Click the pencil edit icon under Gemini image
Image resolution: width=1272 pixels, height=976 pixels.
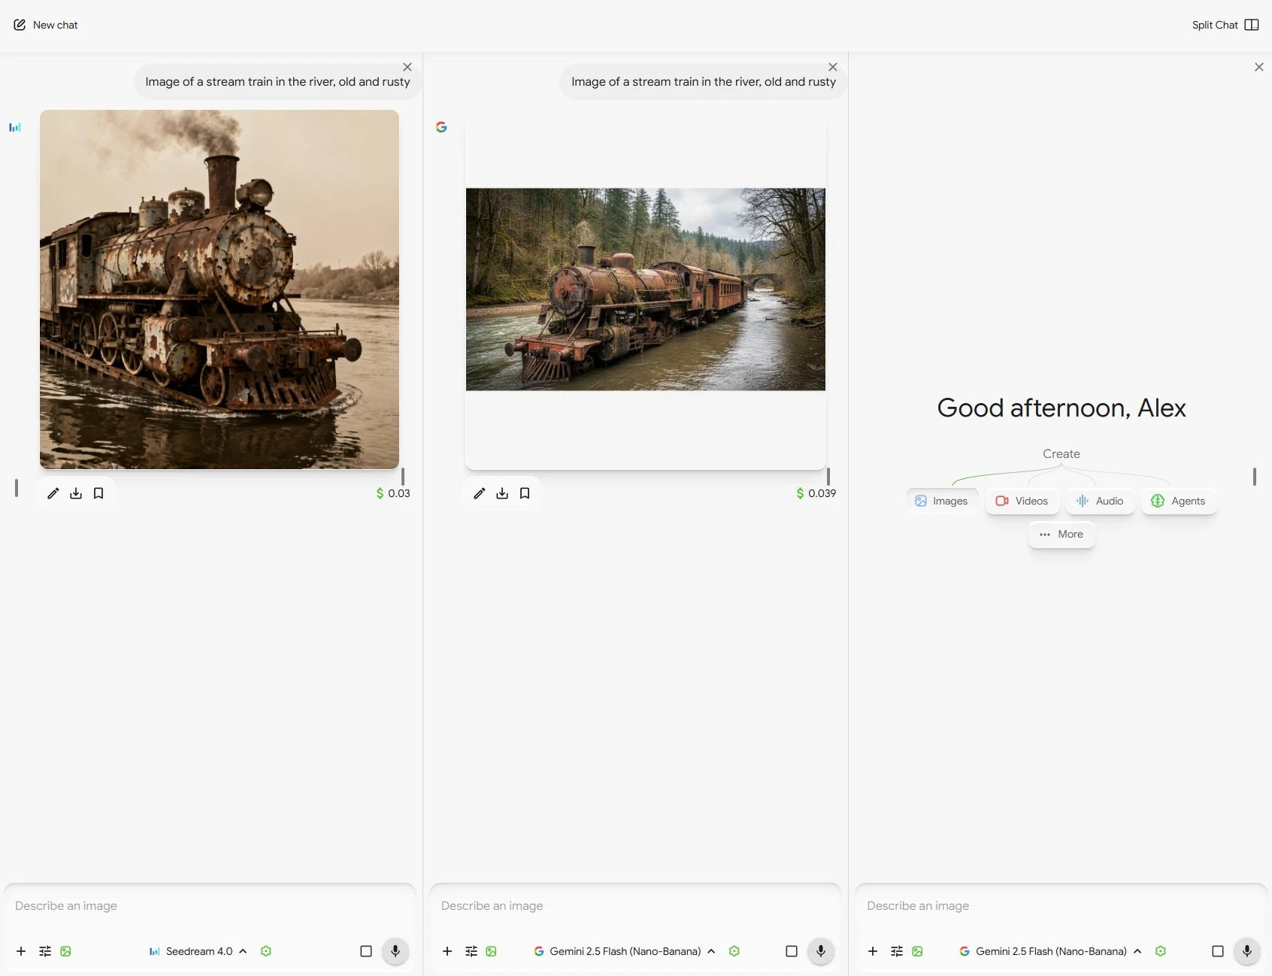point(479,493)
